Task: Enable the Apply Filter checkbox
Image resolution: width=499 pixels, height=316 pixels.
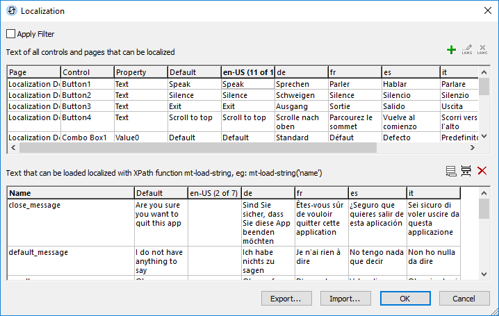Action: tap(11, 34)
